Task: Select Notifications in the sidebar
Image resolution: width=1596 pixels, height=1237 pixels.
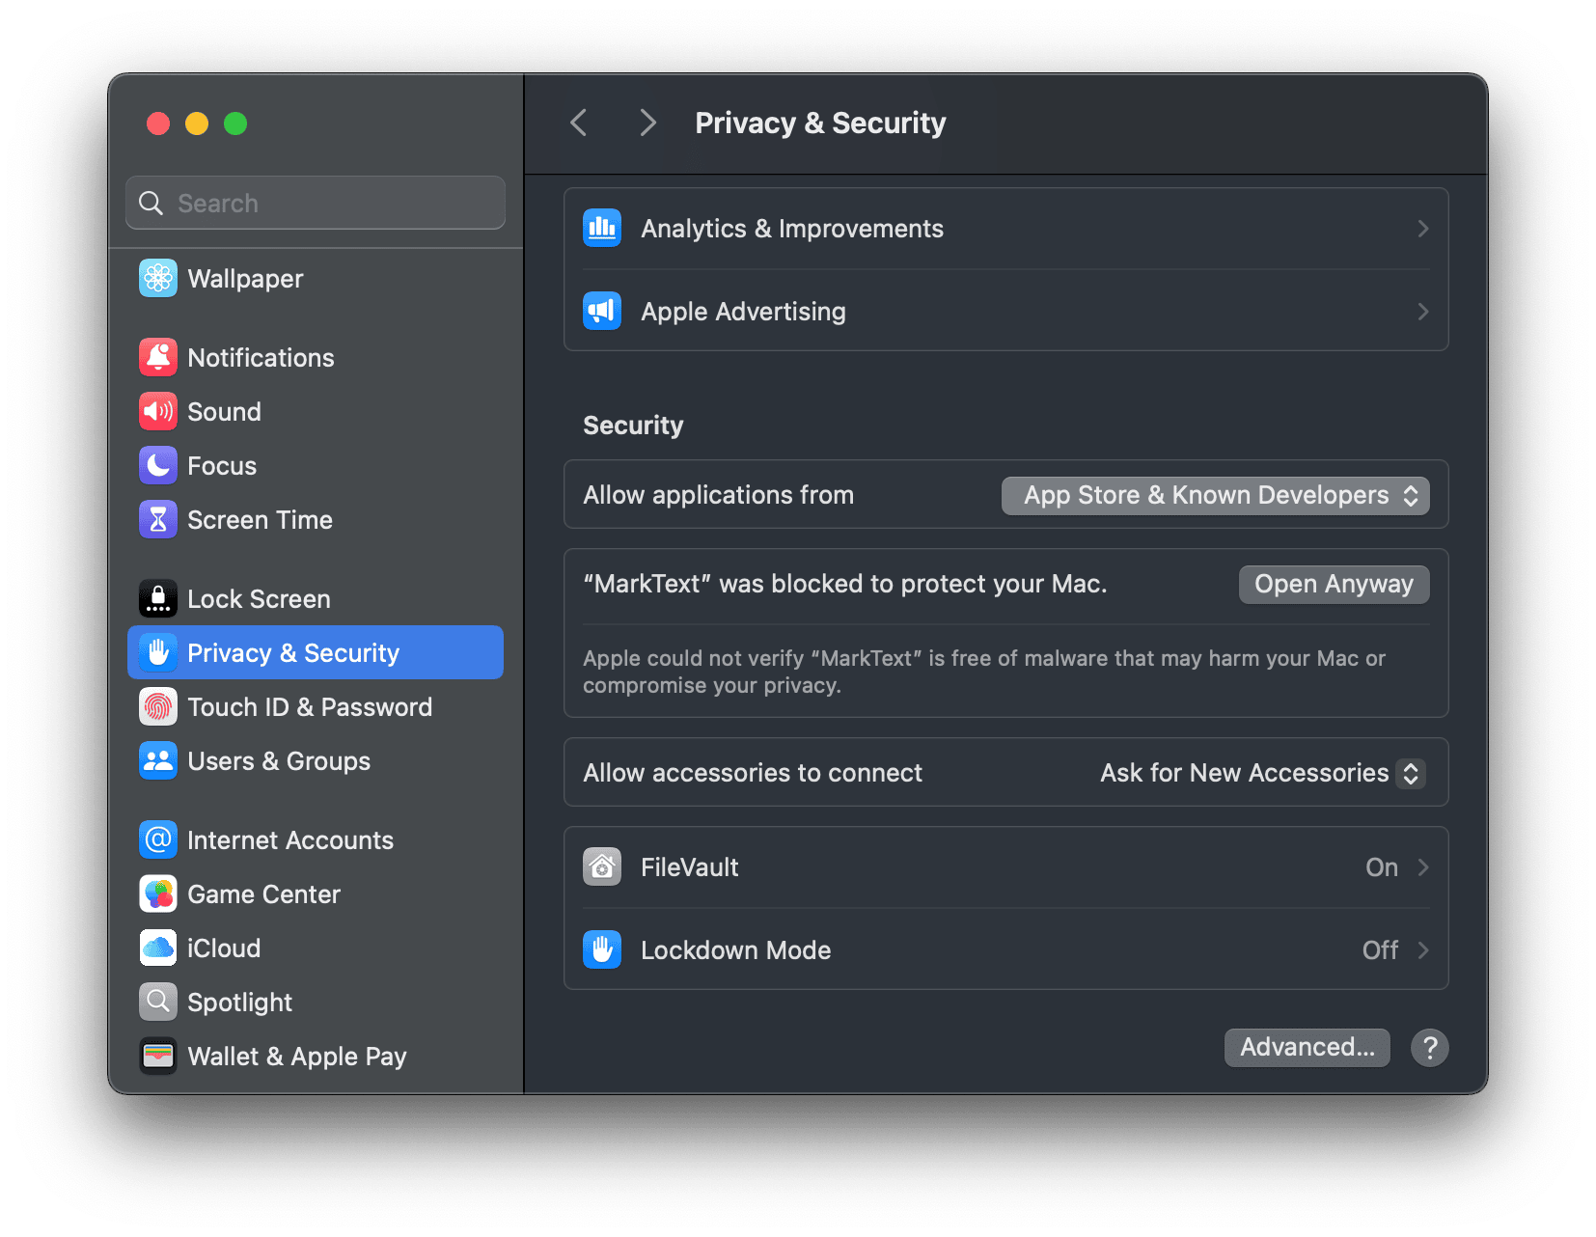Action: (316, 358)
